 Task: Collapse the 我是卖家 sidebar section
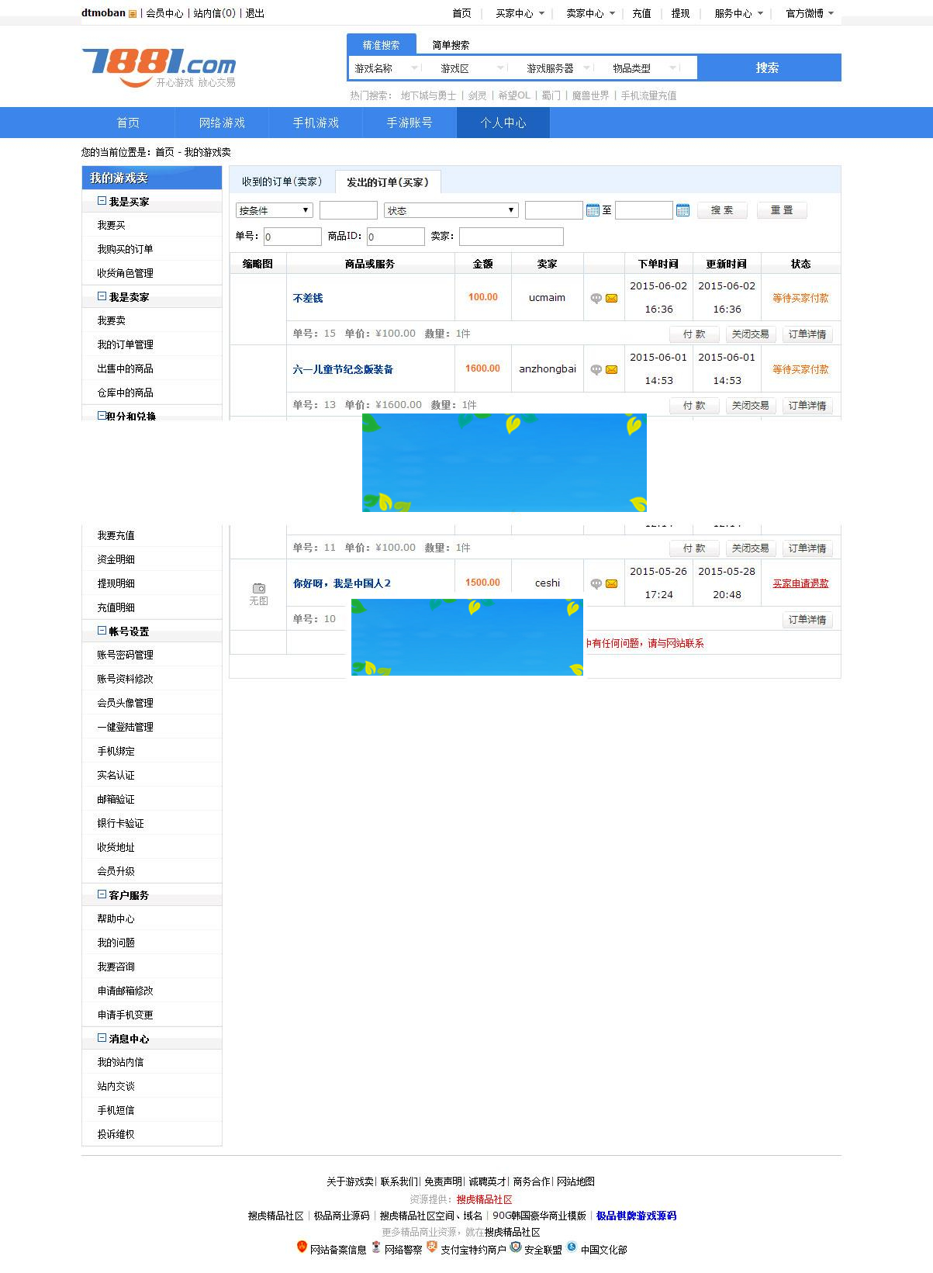pyautogui.click(x=102, y=296)
